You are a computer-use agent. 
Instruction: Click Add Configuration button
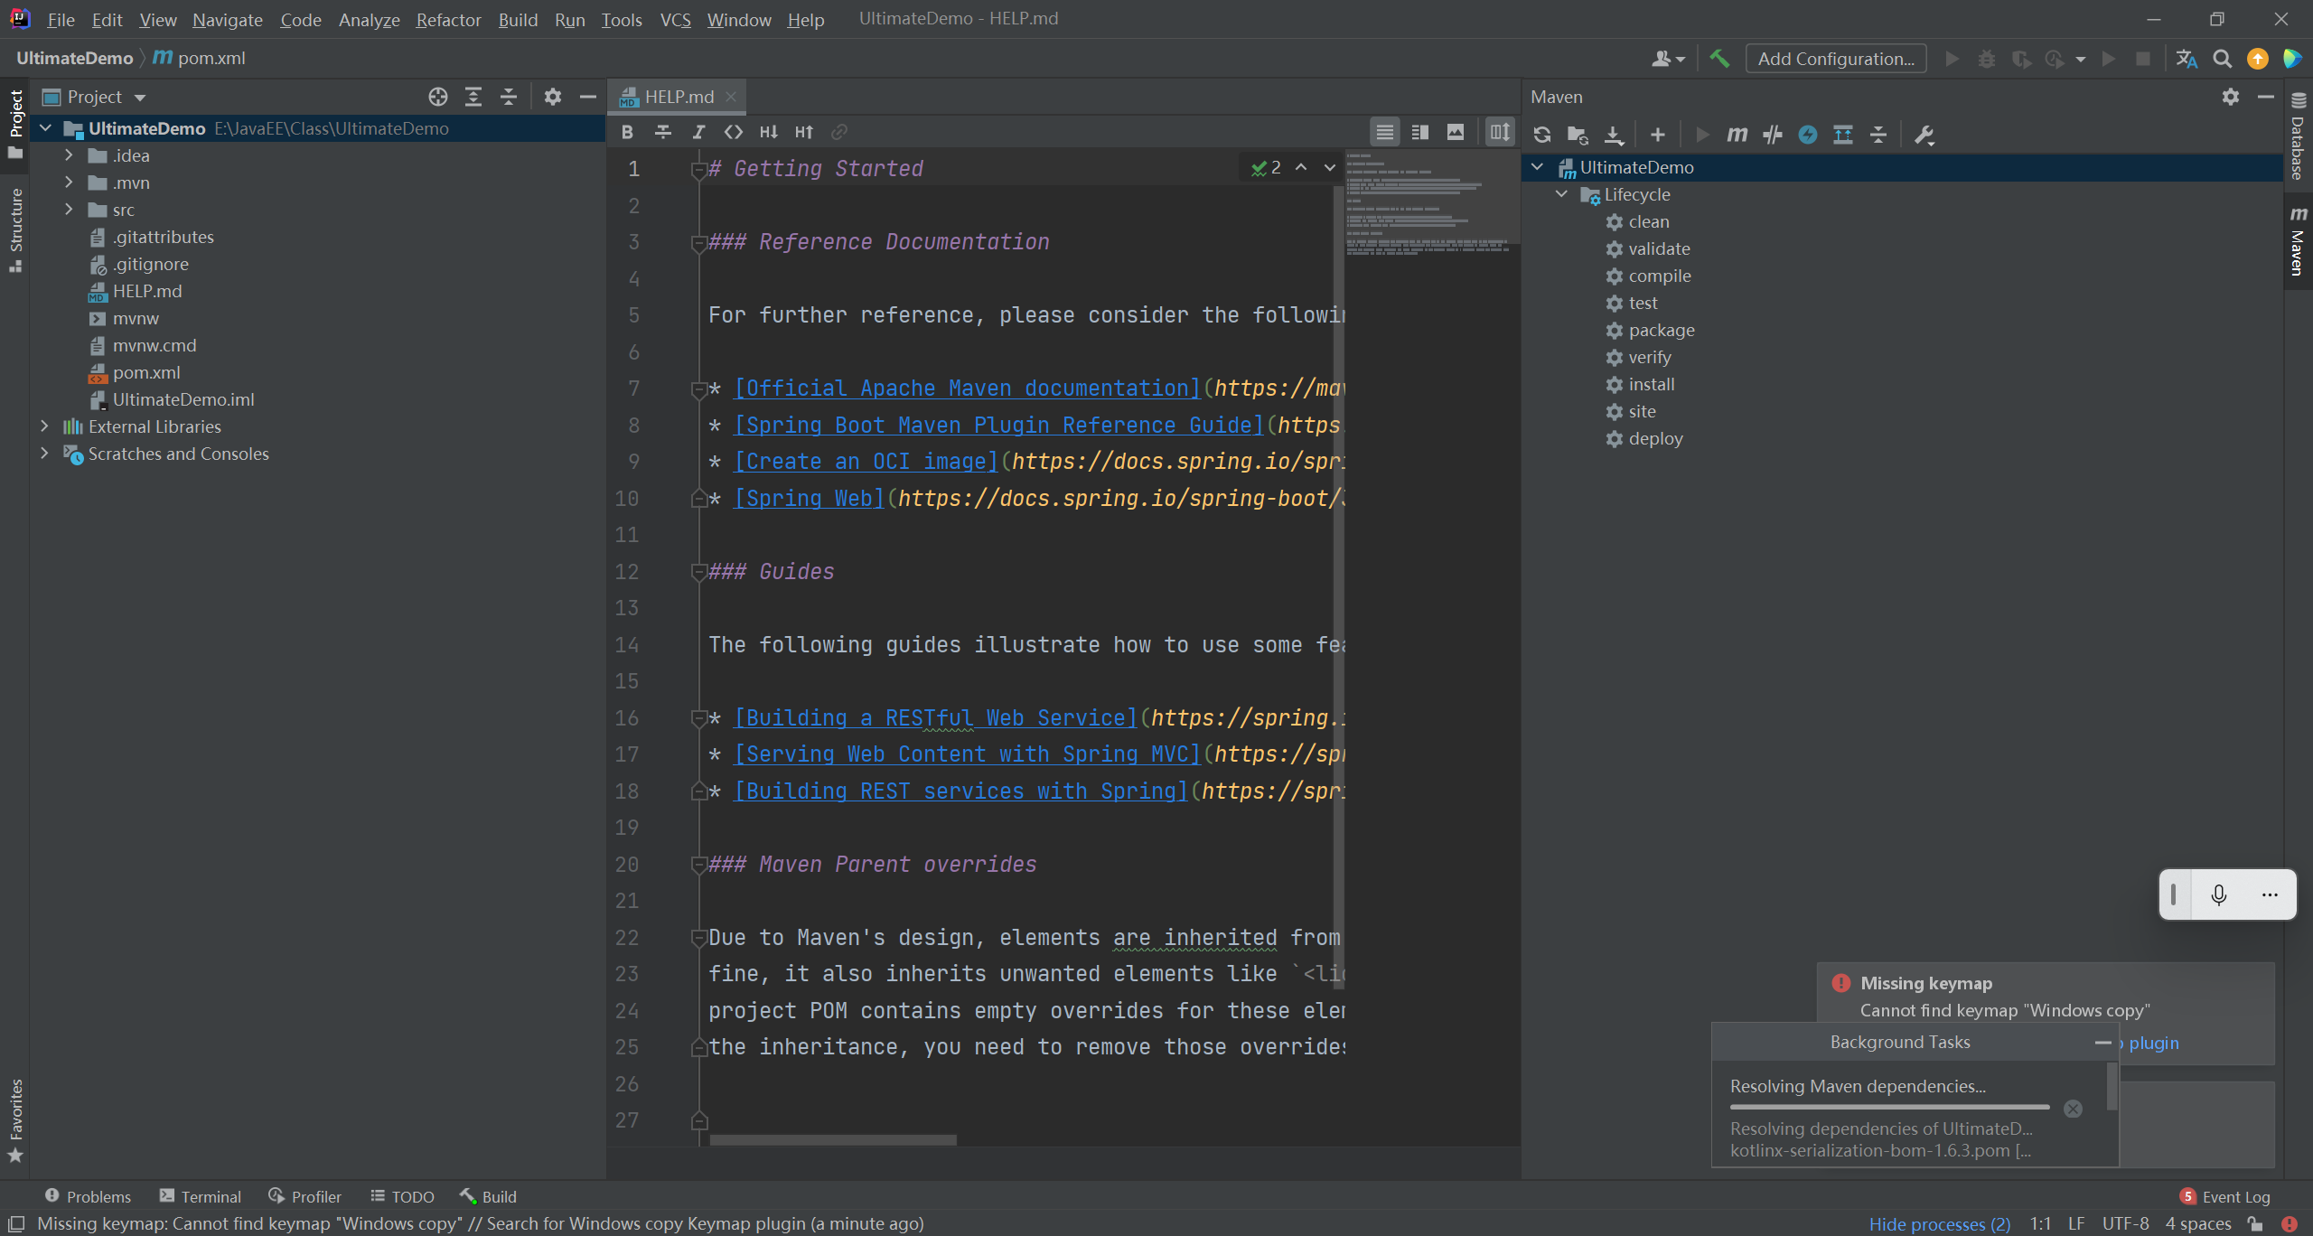[1836, 59]
